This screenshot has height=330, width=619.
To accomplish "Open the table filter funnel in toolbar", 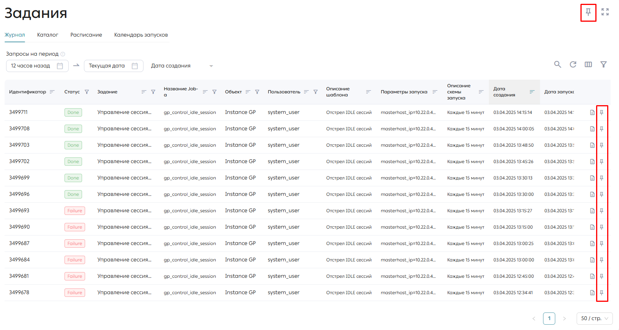I will [x=603, y=64].
